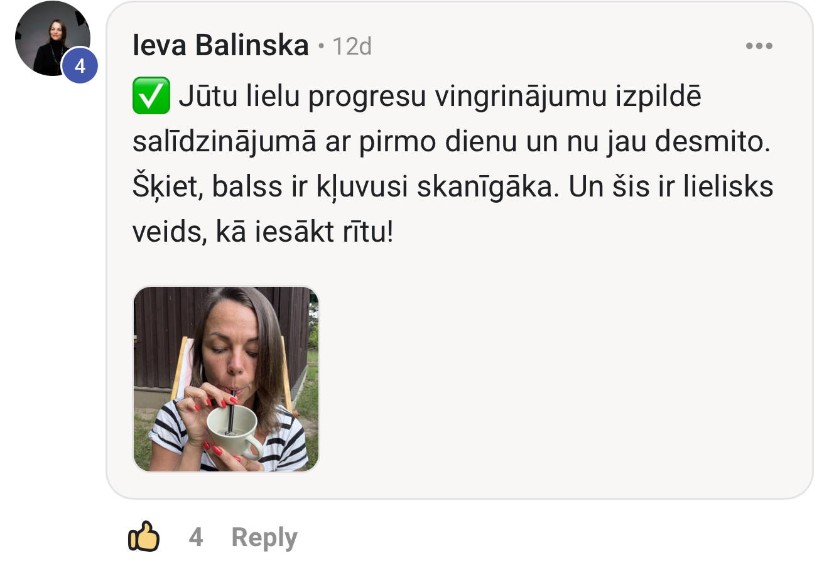Viewport: 829px width, 570px height.
Task: Click the black straw in the photo
Action: pyautogui.click(x=230, y=411)
